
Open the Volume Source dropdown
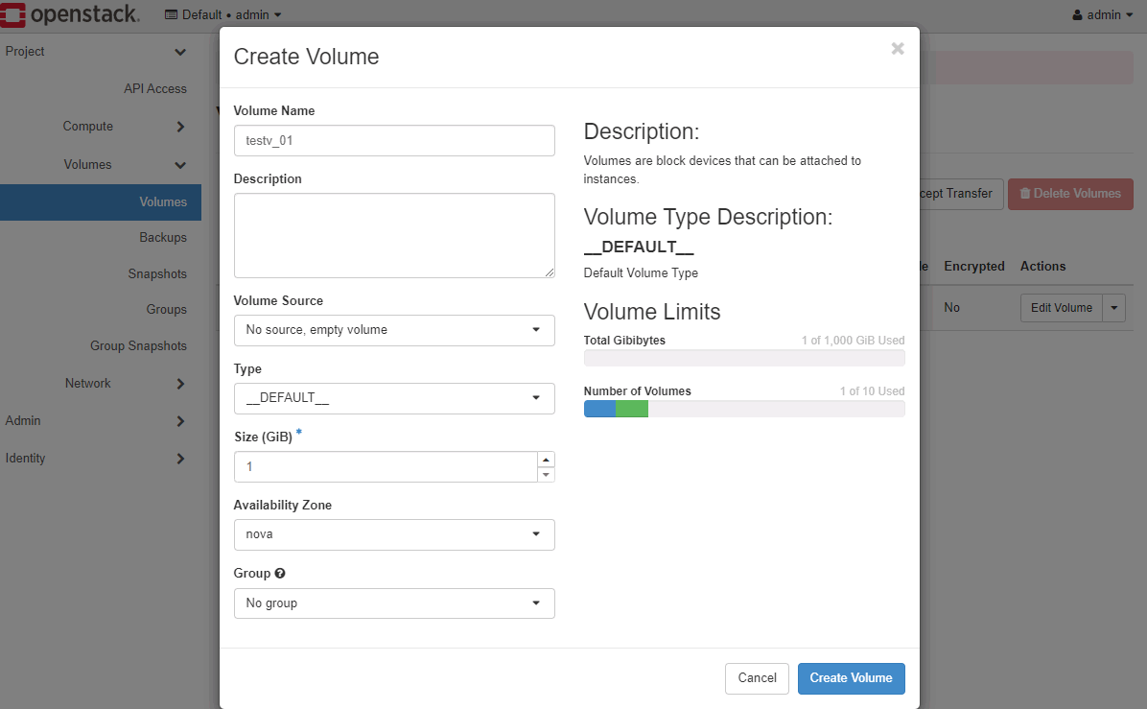click(394, 330)
